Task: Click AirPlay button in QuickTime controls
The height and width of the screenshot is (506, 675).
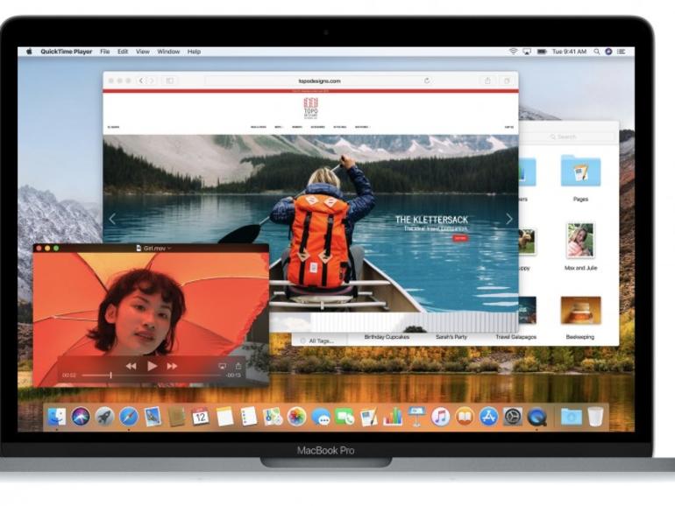Action: click(222, 366)
